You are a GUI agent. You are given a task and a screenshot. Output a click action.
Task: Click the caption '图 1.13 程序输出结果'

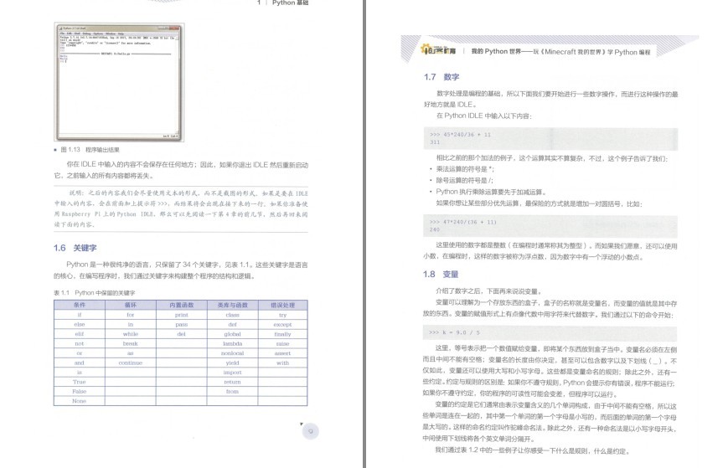pos(90,150)
